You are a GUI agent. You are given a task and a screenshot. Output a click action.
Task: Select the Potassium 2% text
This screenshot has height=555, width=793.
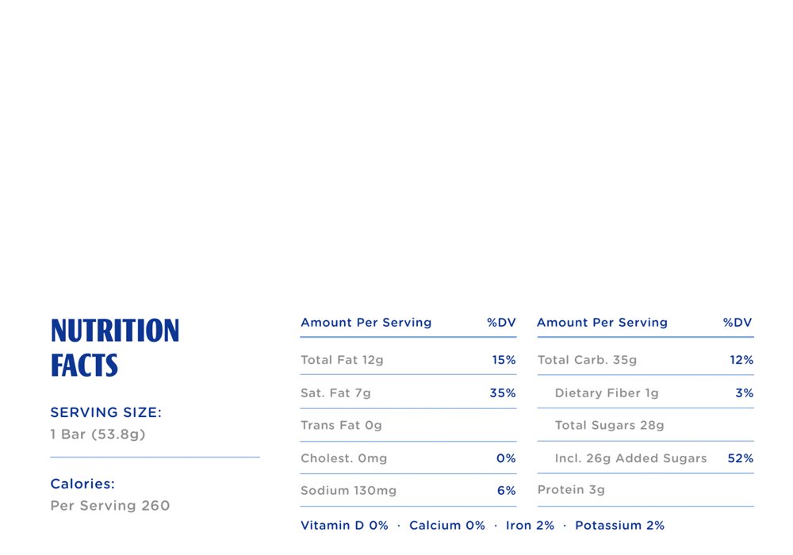point(619,526)
